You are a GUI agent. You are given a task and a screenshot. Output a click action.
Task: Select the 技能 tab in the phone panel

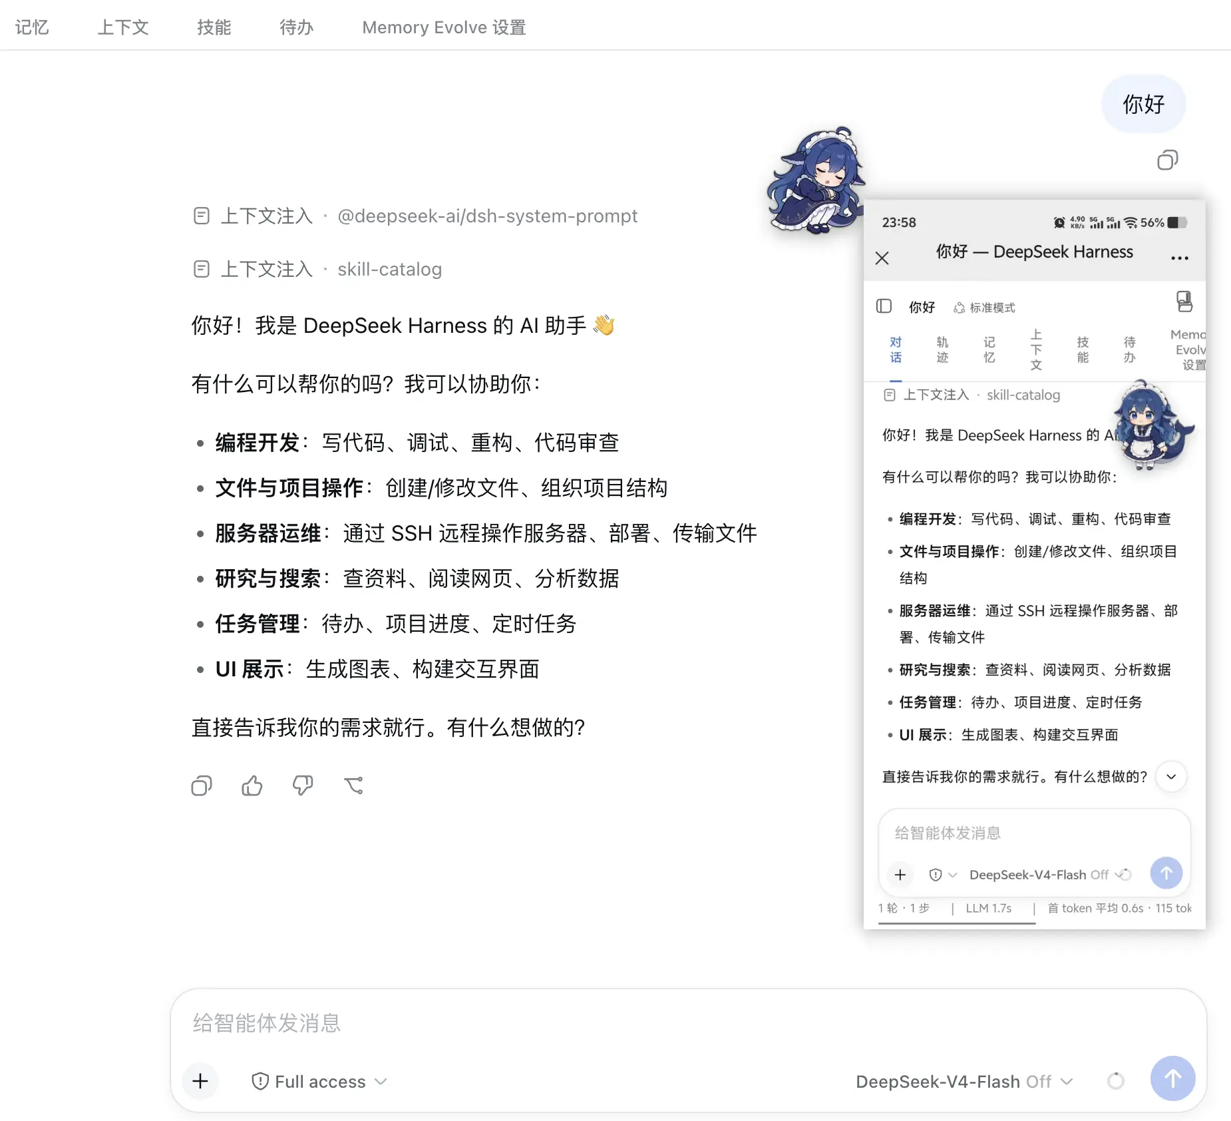click(1083, 350)
